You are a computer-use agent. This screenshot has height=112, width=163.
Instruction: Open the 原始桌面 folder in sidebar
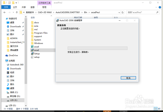click(x=12, y=50)
